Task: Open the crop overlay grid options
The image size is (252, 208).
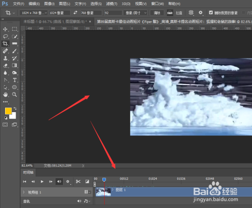Action: tap(191, 13)
